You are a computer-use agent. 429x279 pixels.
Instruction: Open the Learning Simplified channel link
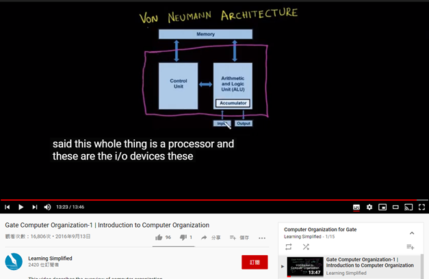tap(50, 259)
